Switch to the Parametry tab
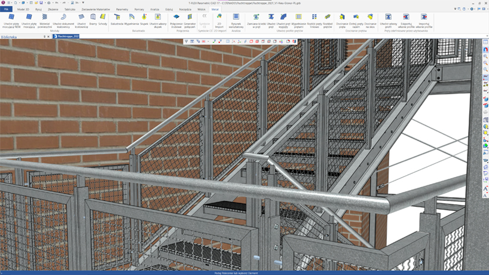 coord(122,10)
